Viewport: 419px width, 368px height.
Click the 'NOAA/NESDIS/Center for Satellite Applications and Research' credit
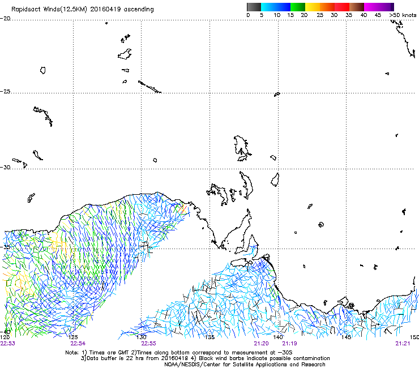click(245, 365)
